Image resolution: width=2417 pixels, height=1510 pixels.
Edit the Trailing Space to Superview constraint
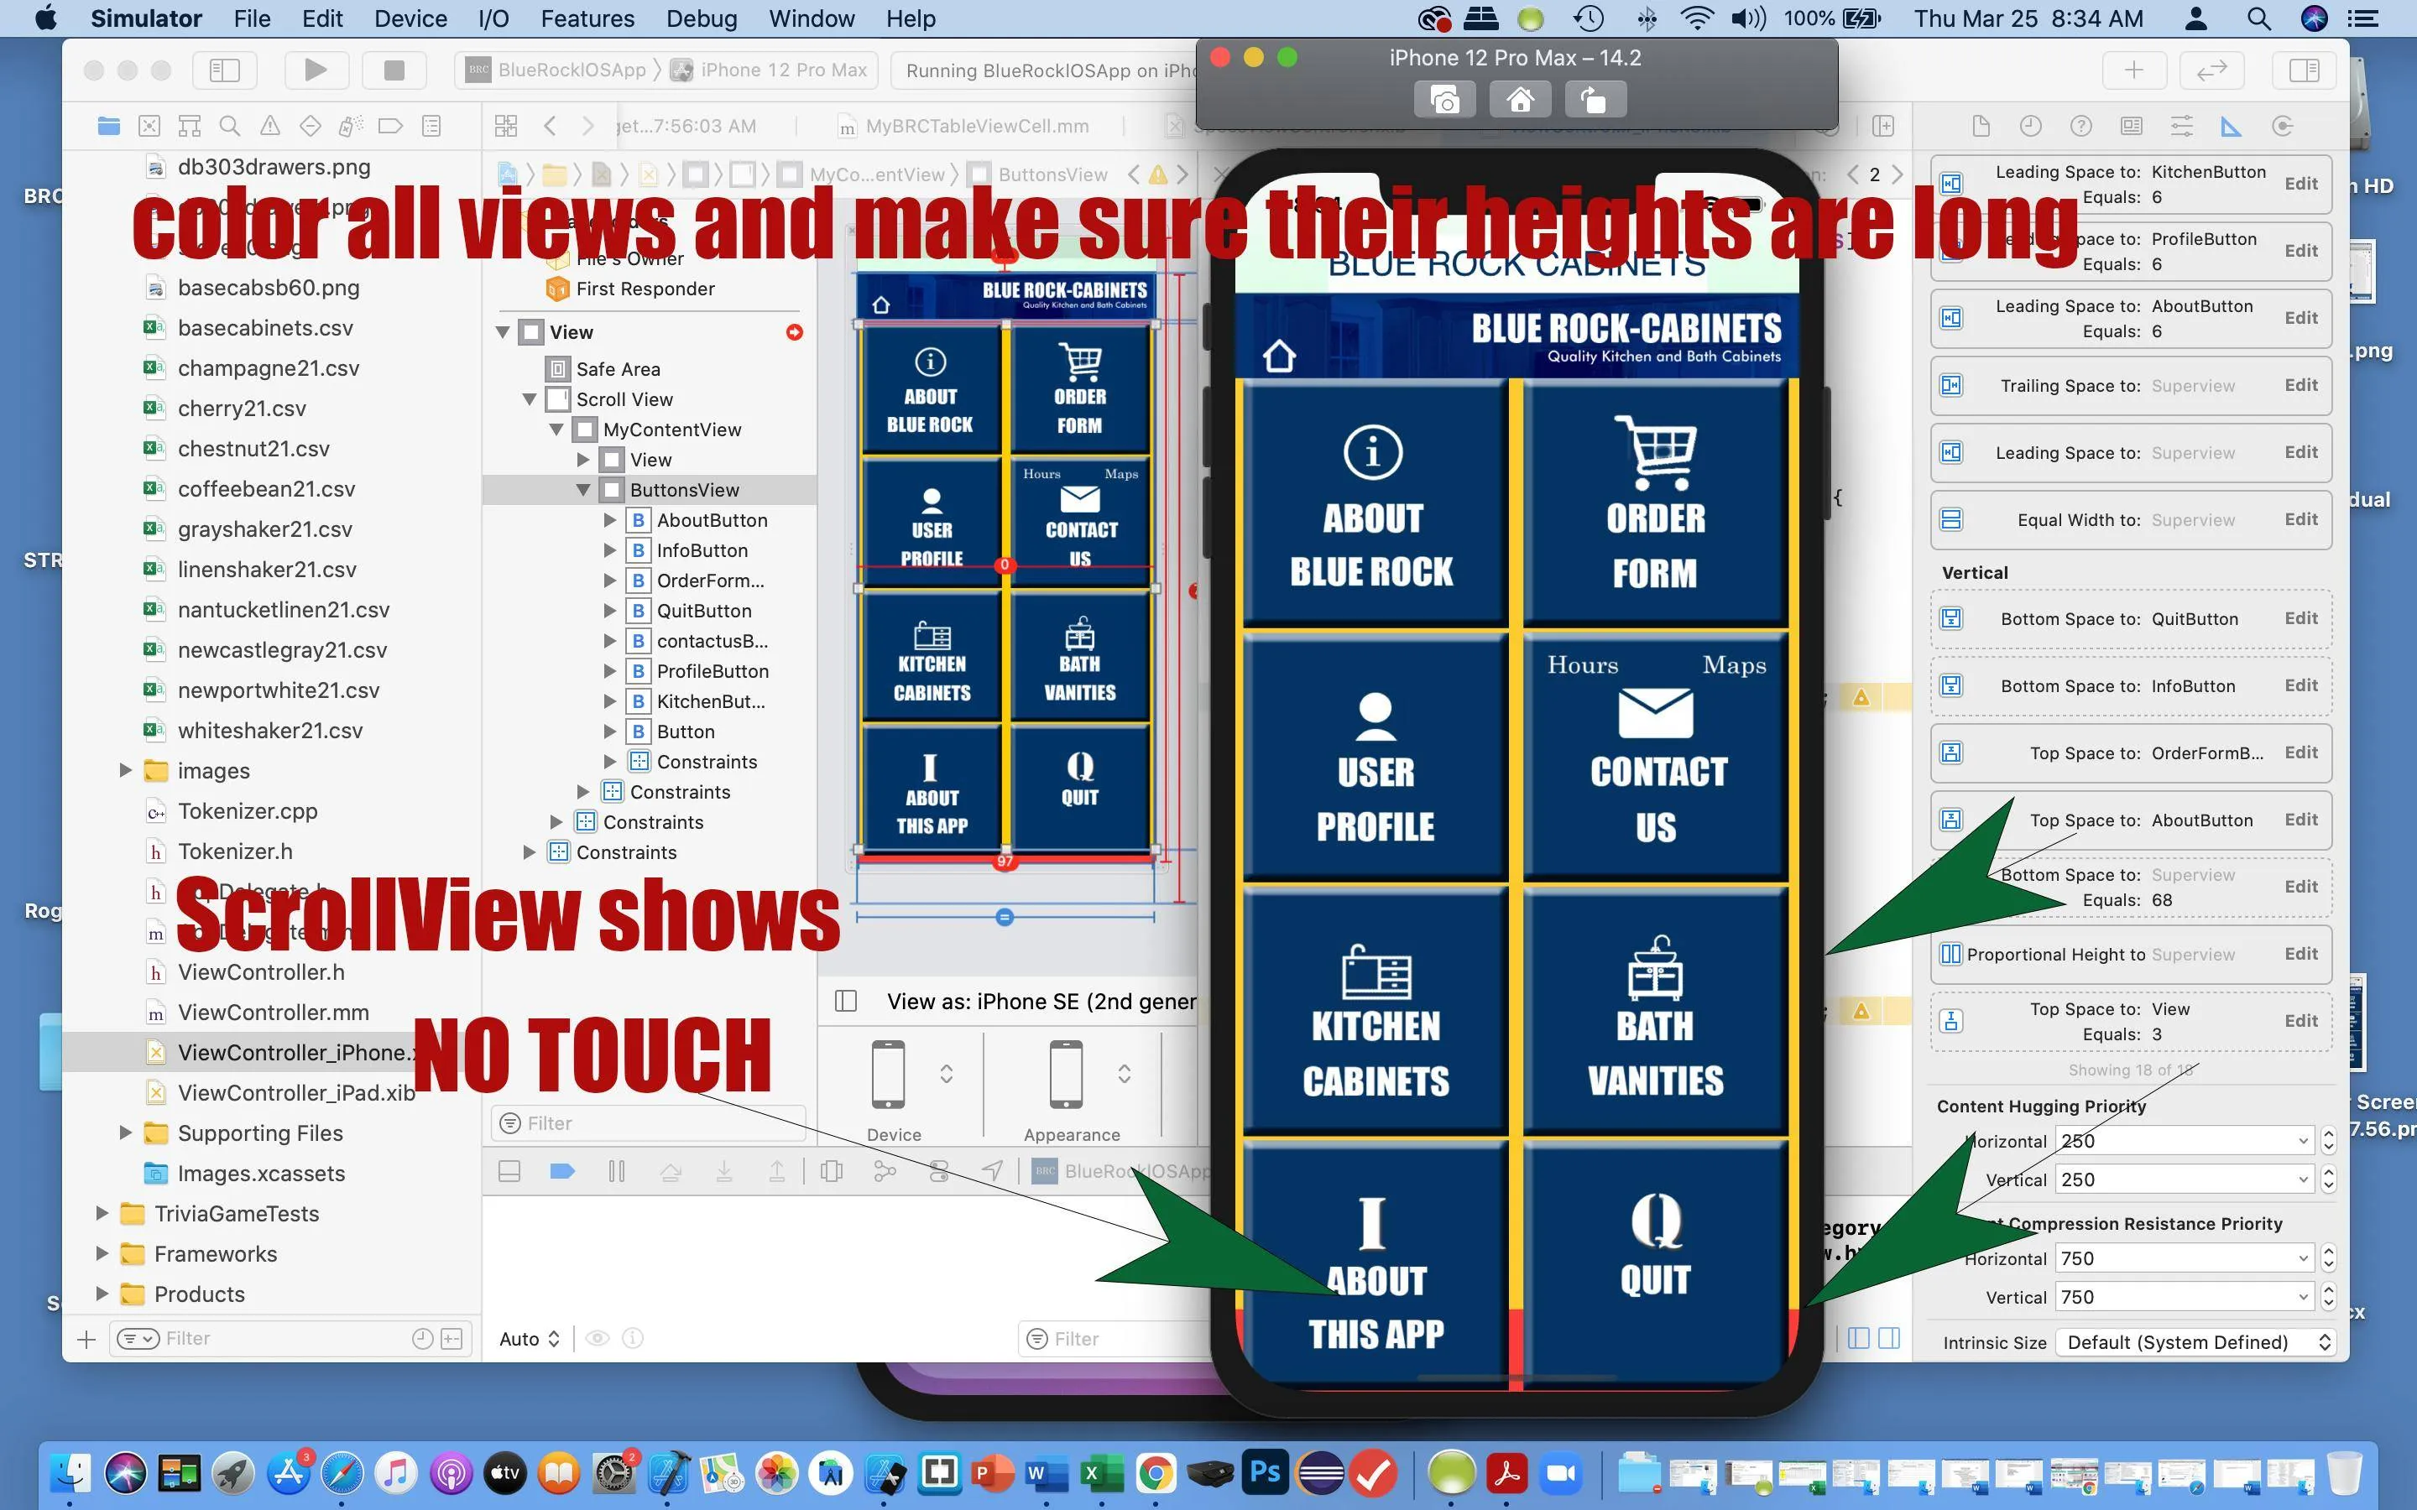pos(2300,386)
